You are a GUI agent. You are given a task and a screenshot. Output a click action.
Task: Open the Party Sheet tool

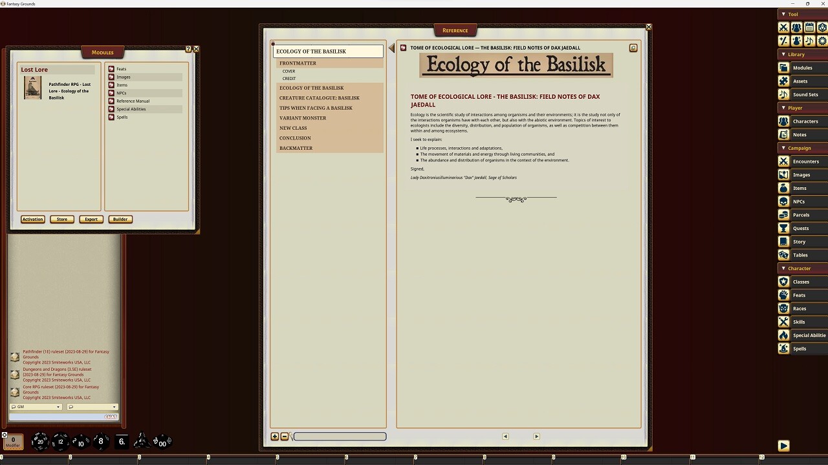pyautogui.click(x=795, y=27)
